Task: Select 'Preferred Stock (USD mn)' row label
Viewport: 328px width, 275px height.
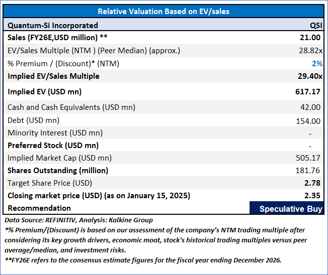Action: (x=53, y=146)
